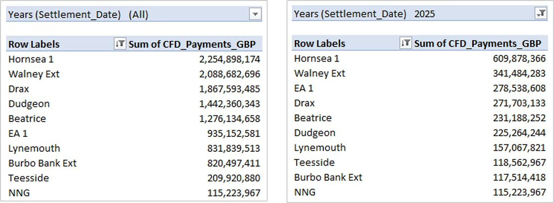Select NNG row label in 2025 table
554x203 pixels.
pyautogui.click(x=304, y=192)
